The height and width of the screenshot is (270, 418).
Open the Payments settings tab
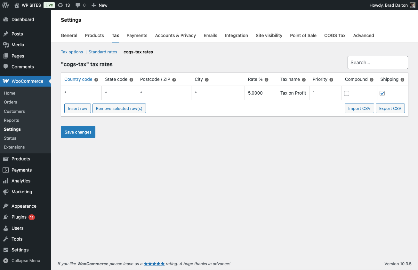tap(137, 35)
